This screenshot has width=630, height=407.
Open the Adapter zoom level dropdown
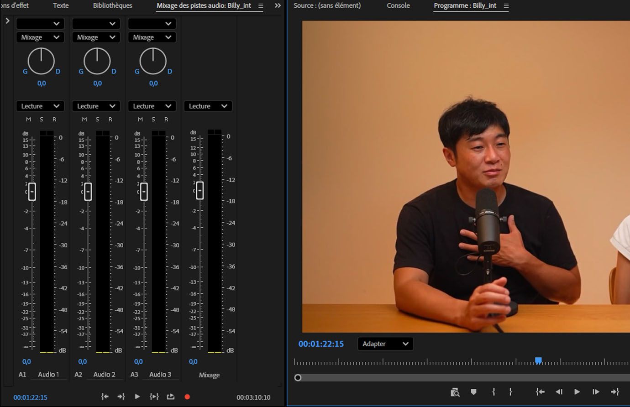(385, 344)
